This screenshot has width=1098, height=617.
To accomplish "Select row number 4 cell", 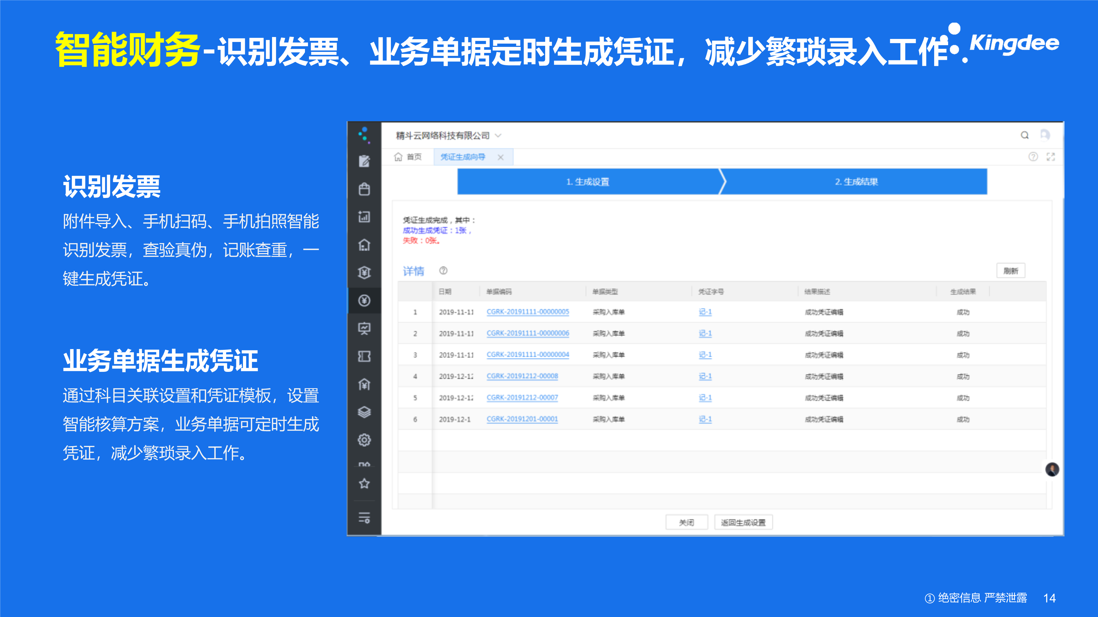I will click(x=415, y=377).
